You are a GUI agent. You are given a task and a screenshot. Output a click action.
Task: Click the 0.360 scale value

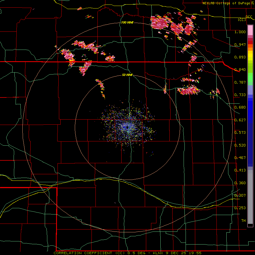click(240, 183)
